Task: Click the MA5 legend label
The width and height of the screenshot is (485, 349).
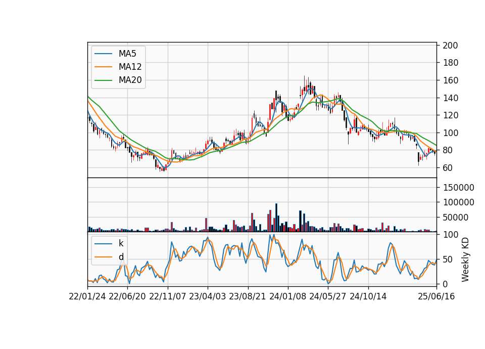Action: tap(127, 54)
